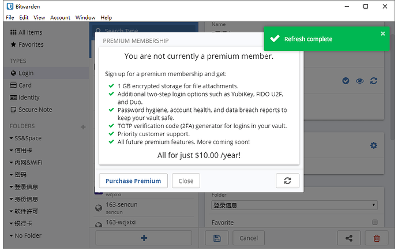Image resolution: width=398 pixels, height=251 pixels.
Task: Select the 163-sencun list entry
Action: point(144,208)
